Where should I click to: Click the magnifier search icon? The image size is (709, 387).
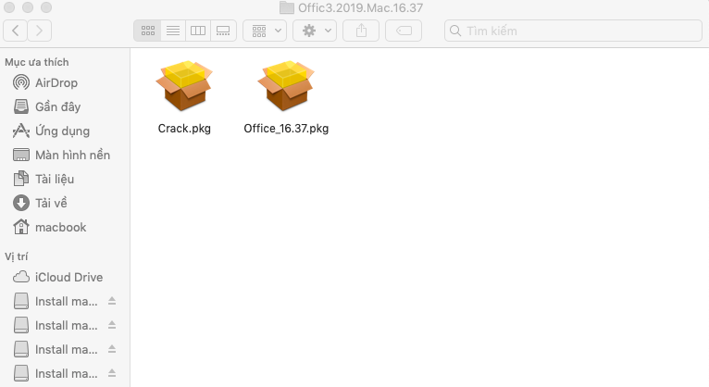[455, 31]
